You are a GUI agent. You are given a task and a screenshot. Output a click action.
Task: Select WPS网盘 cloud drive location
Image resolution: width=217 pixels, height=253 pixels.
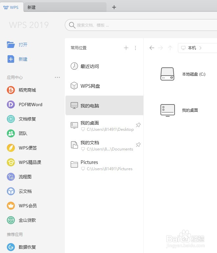point(104,86)
